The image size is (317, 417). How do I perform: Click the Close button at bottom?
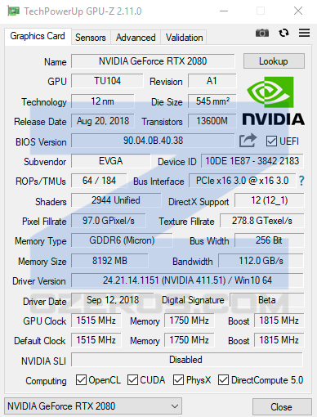coord(282,407)
